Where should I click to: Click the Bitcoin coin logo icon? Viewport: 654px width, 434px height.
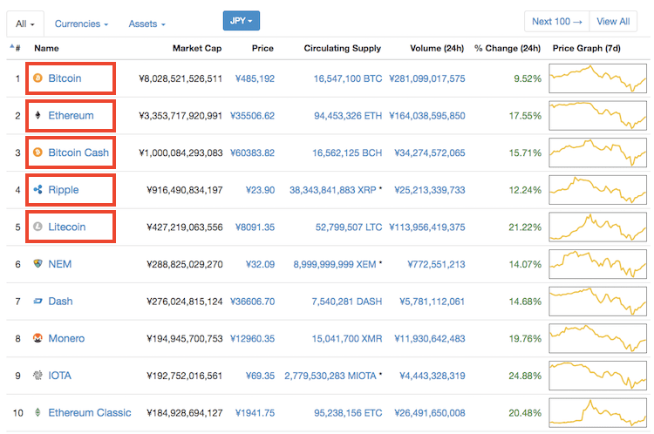point(37,78)
